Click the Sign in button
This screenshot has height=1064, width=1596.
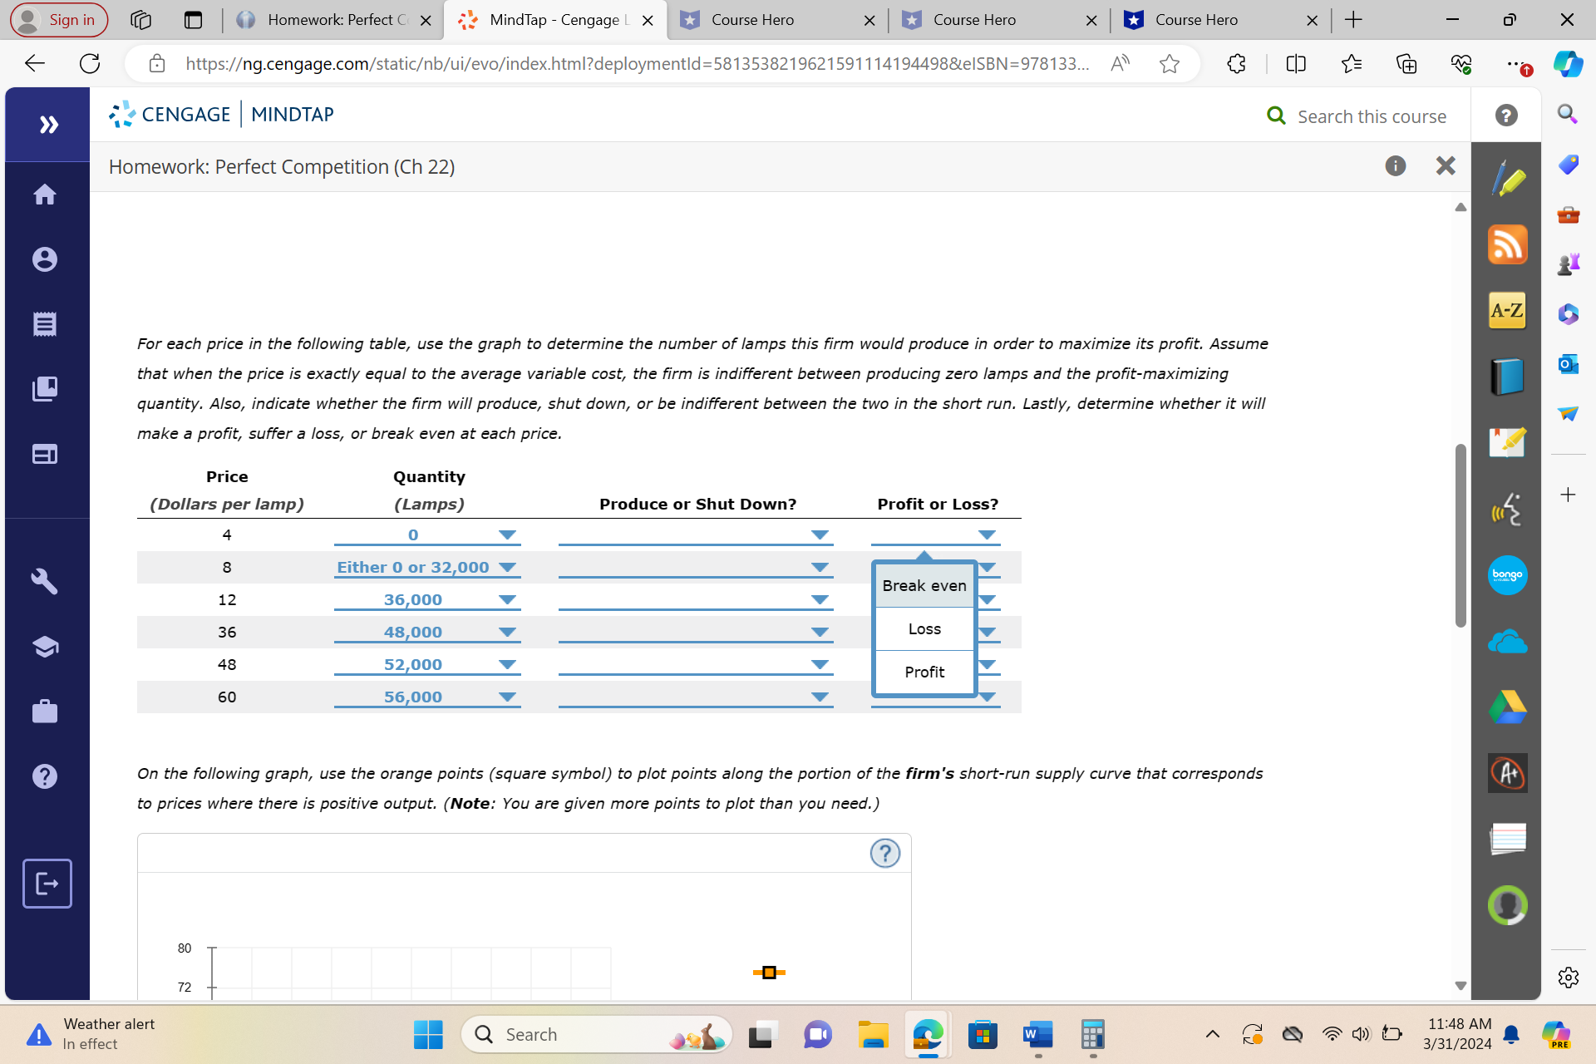tap(57, 19)
